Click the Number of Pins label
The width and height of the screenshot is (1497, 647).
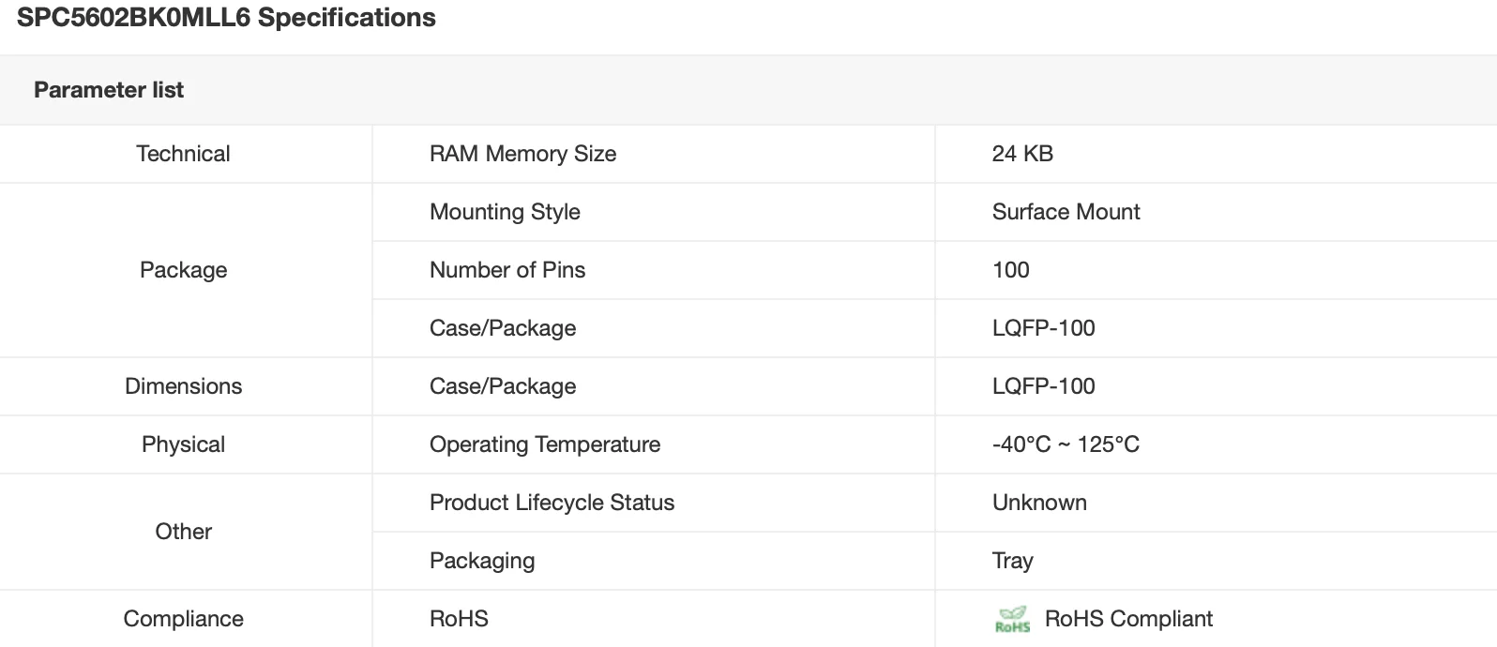507,270
